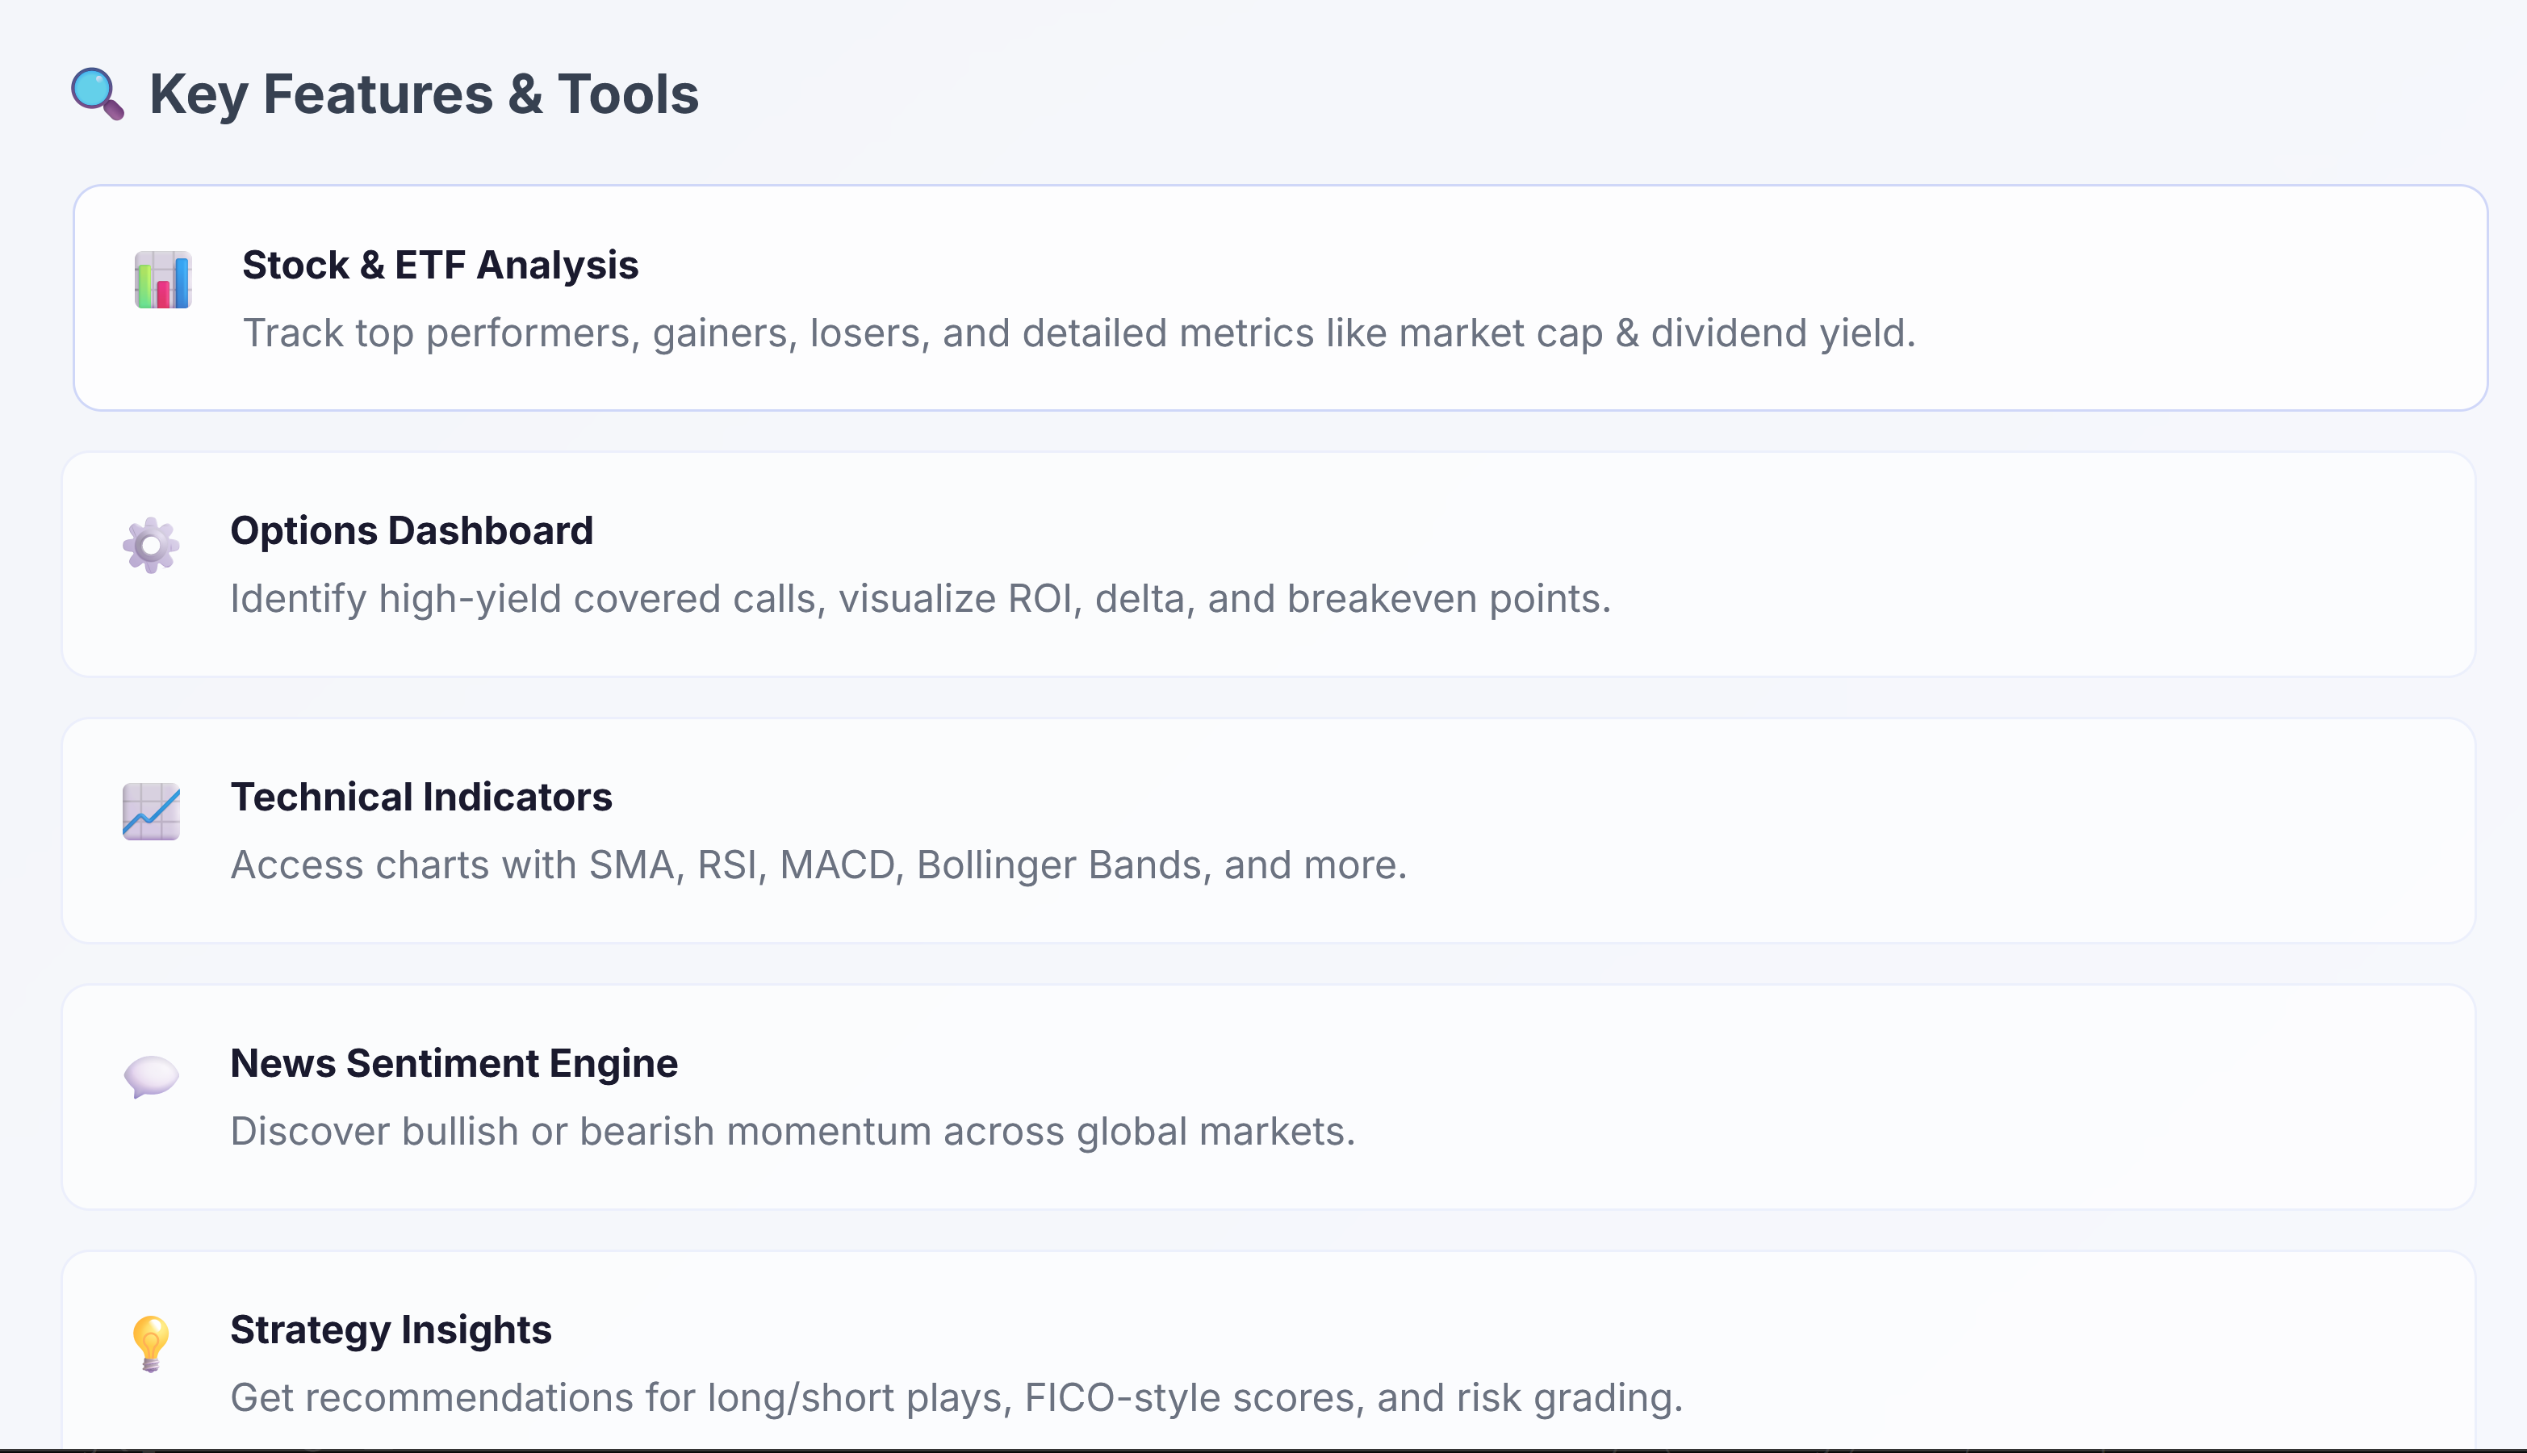2527x1453 pixels.
Task: Select the trending chart icon for Technical Indicators
Action: click(x=151, y=811)
